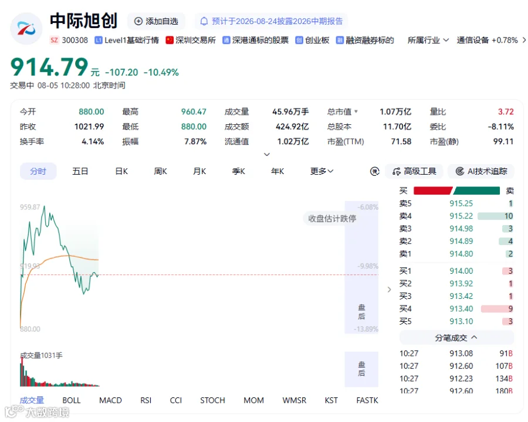Screen dimensions: 528x422
Task: Click the 盘后 volume chart area
Action: pyautogui.click(x=361, y=369)
